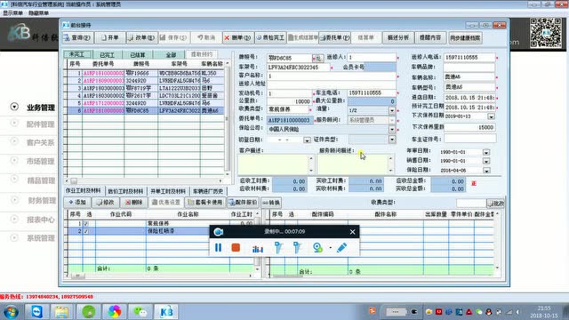Open the 保险公司 insurance company dropdown
Image resolution: width=569 pixels, height=320 pixels.
tap(392, 129)
